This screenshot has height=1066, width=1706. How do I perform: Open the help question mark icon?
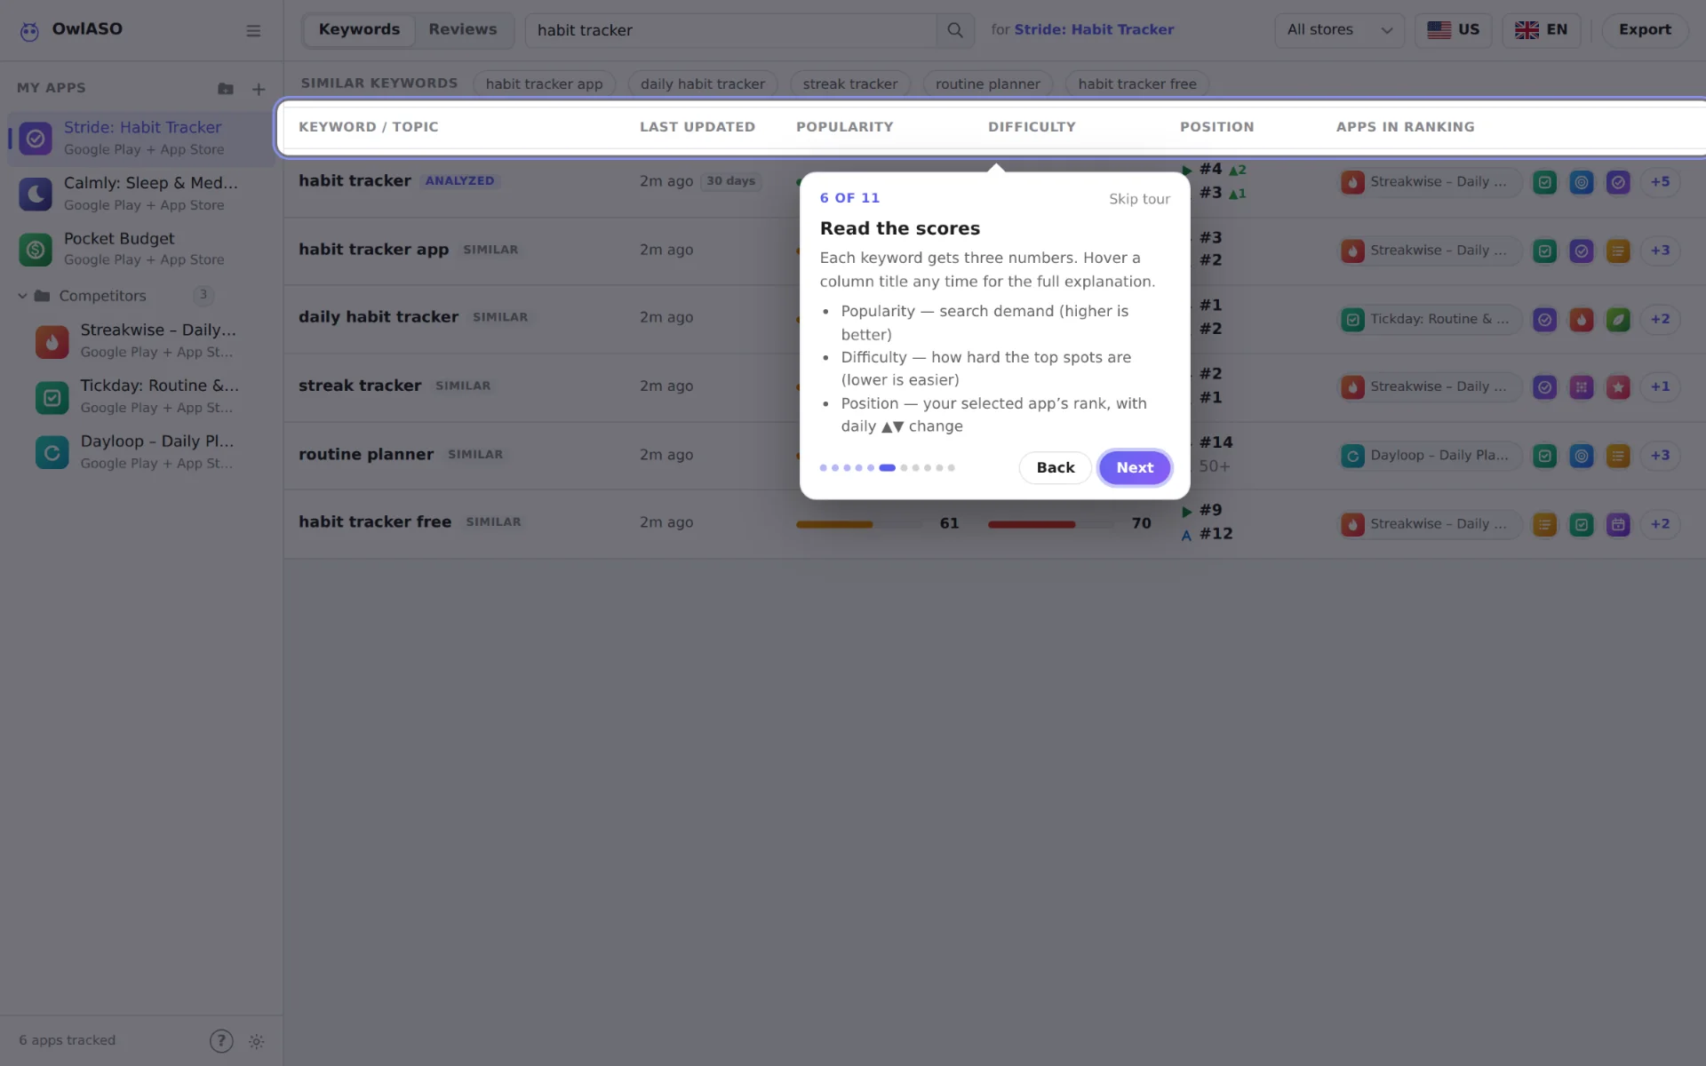point(221,1041)
